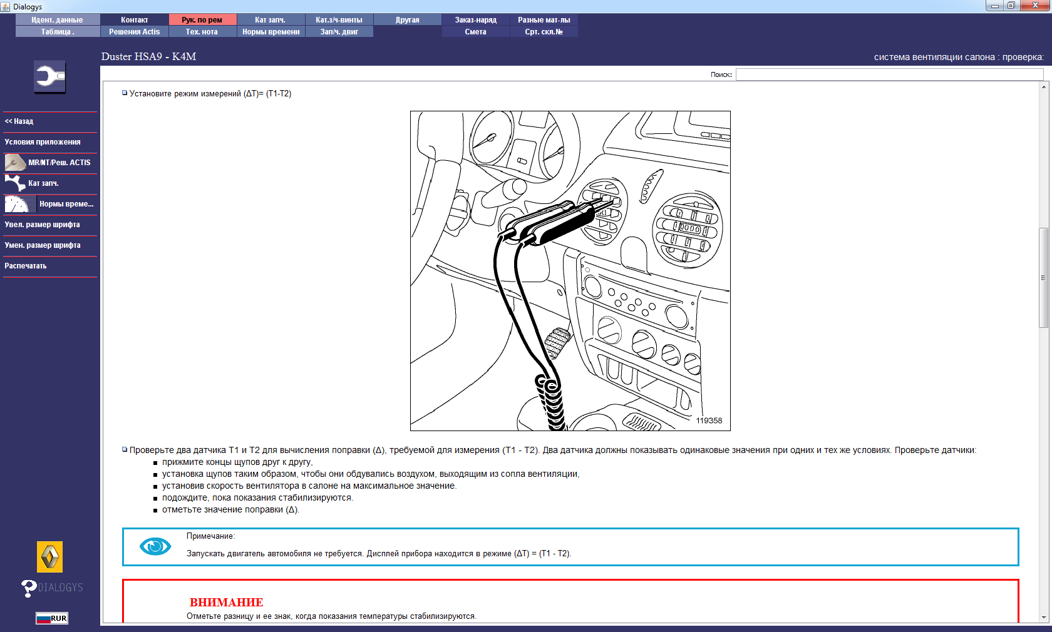The width and height of the screenshot is (1052, 632).
Task: Click Кат запч. sidebar label
Action: point(43,183)
